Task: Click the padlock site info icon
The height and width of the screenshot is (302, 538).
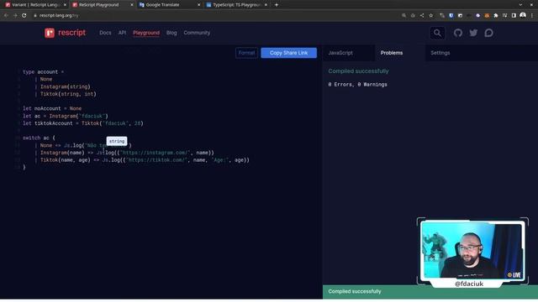Action: point(35,15)
